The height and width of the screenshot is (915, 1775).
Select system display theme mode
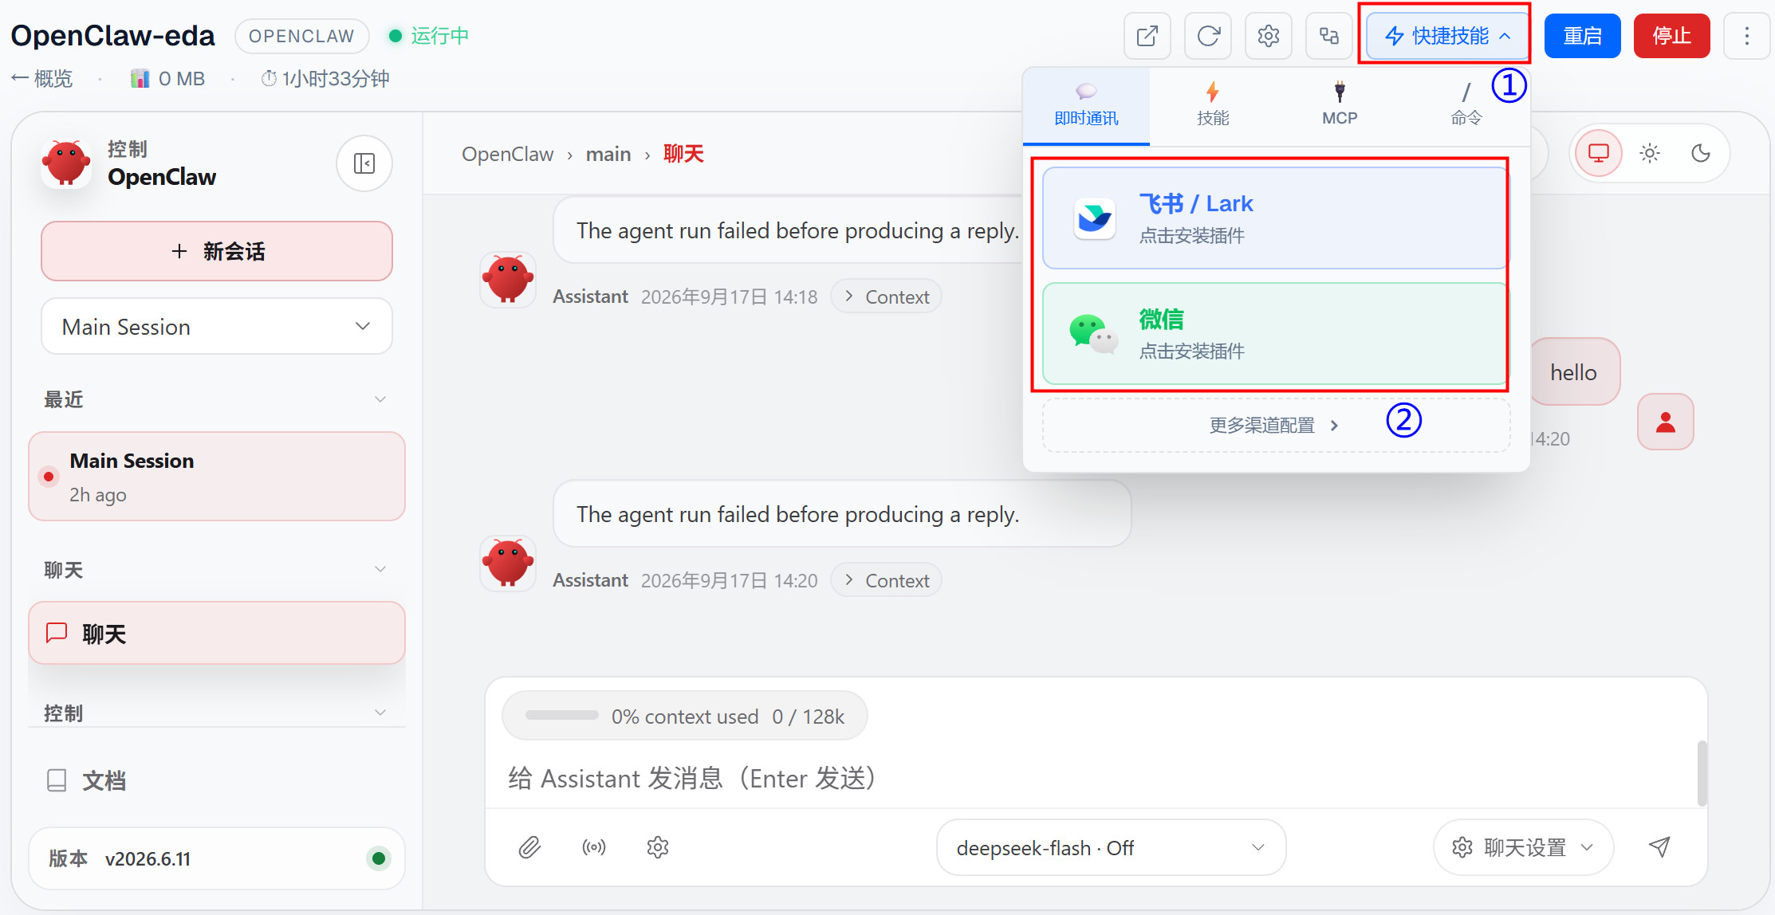coord(1598,153)
